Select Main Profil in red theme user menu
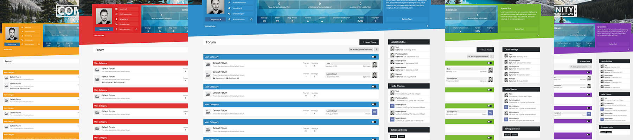 pos(123,9)
